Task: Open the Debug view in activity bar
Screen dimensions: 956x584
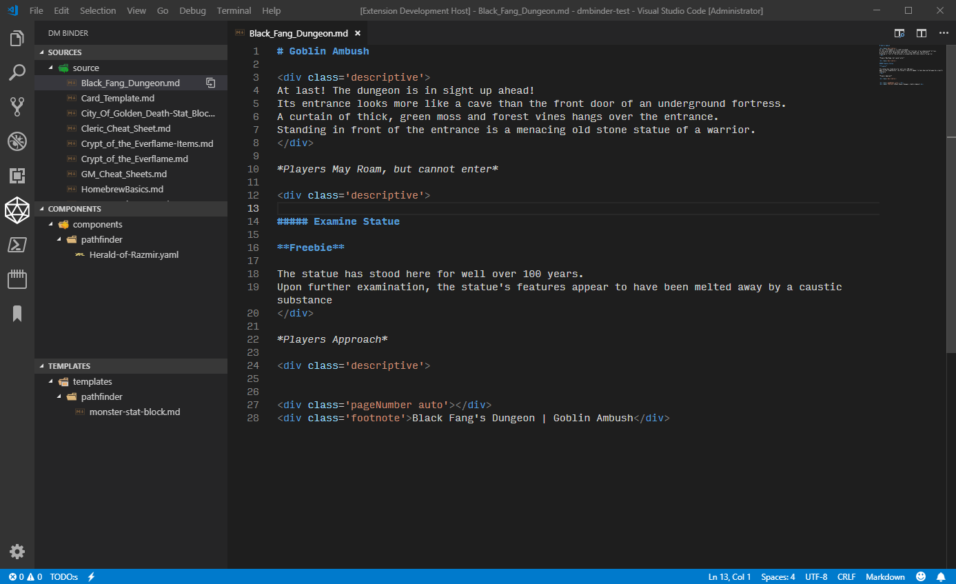Action: click(x=17, y=141)
